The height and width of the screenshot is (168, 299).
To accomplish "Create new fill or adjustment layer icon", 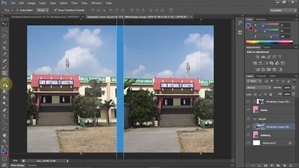I will pyautogui.click(x=272, y=166).
